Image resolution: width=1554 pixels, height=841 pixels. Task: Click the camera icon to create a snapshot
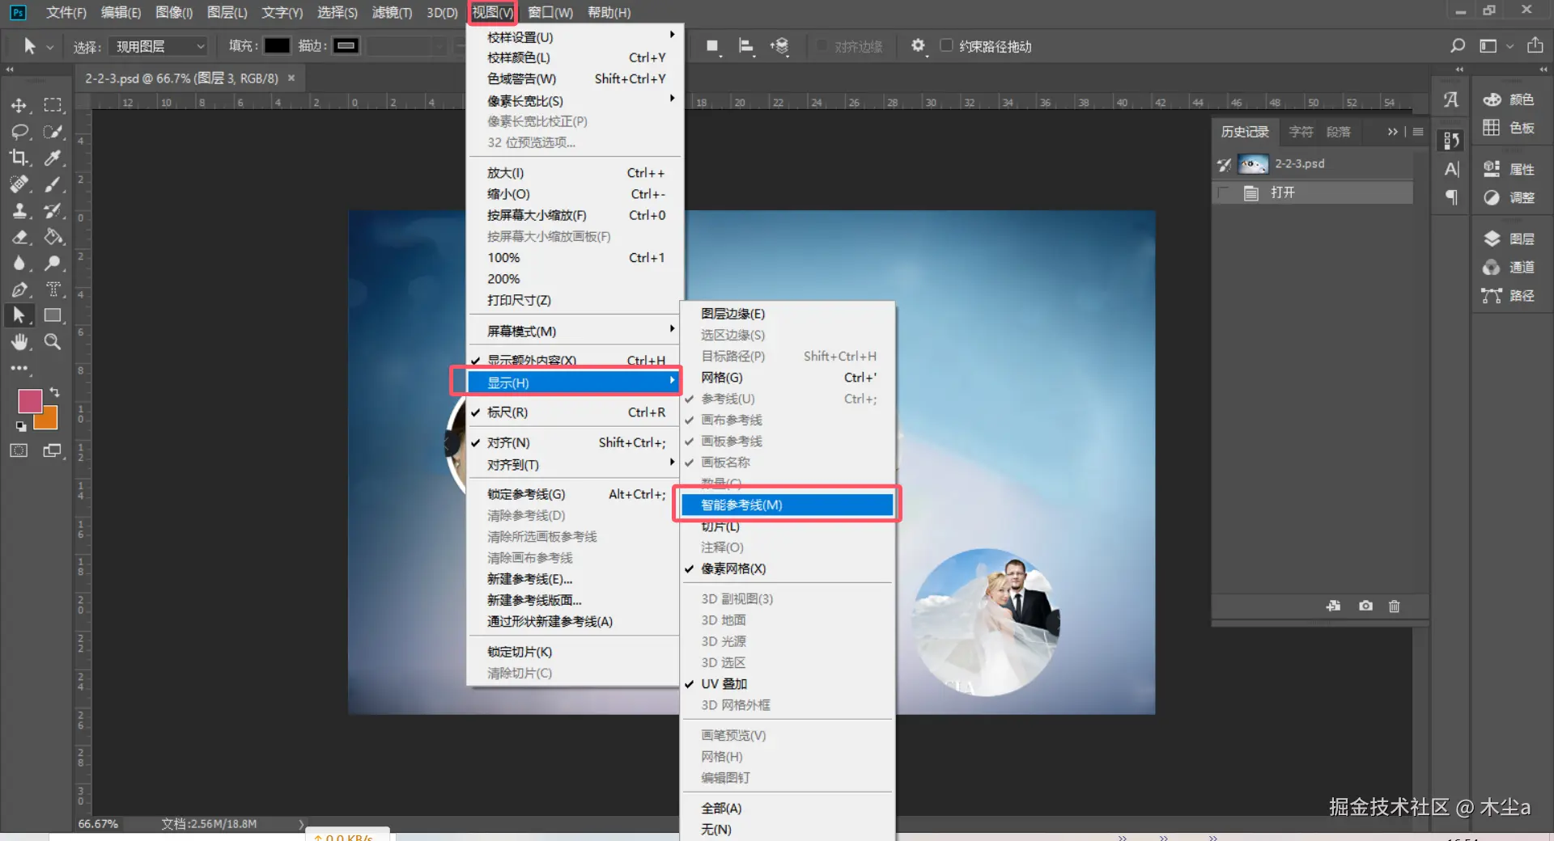1365,606
